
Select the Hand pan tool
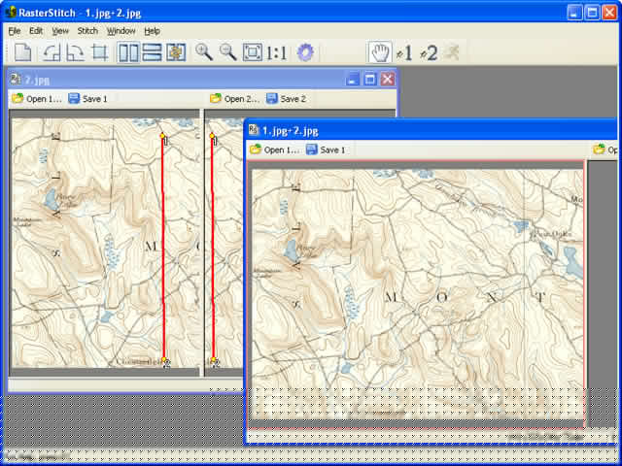click(380, 52)
